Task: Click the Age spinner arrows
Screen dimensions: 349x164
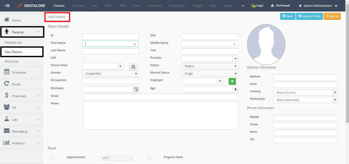Action: point(235,89)
